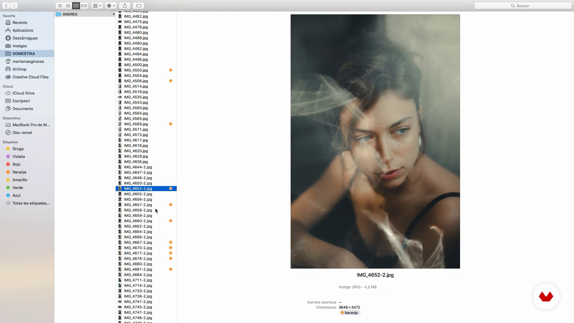Switch to list view
Viewport: 574px width, 323px height.
pyautogui.click(x=68, y=6)
